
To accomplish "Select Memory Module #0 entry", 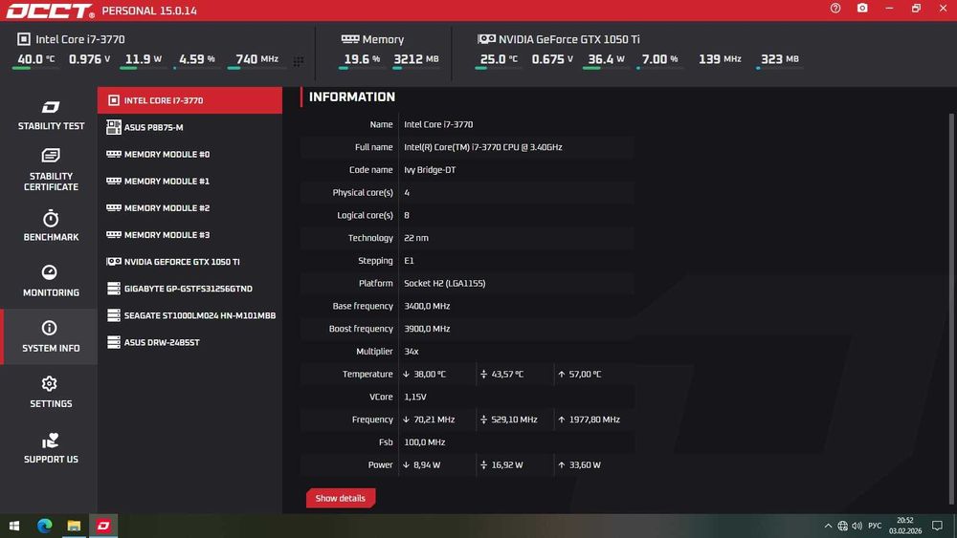I will click(x=189, y=154).
